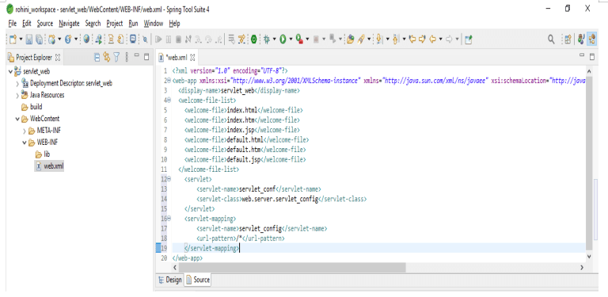Click the magnifier Quick Access search icon
The height and width of the screenshot is (297, 608).
(x=551, y=39)
